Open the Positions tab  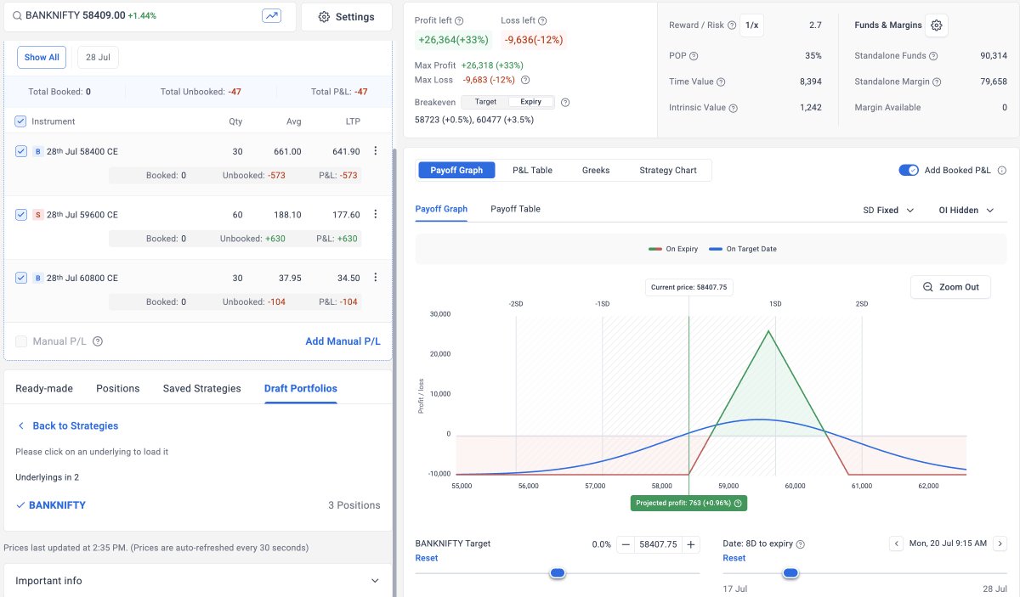[x=117, y=388]
